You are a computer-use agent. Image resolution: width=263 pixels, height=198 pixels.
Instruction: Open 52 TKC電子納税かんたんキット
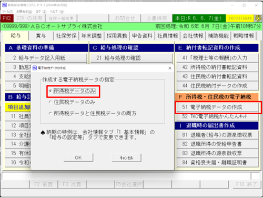pyautogui.click(x=217, y=116)
